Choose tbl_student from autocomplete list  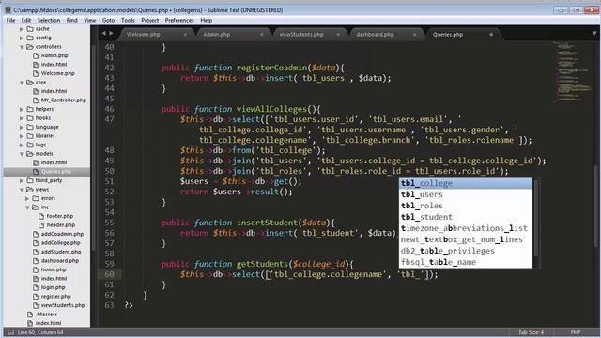(466, 217)
